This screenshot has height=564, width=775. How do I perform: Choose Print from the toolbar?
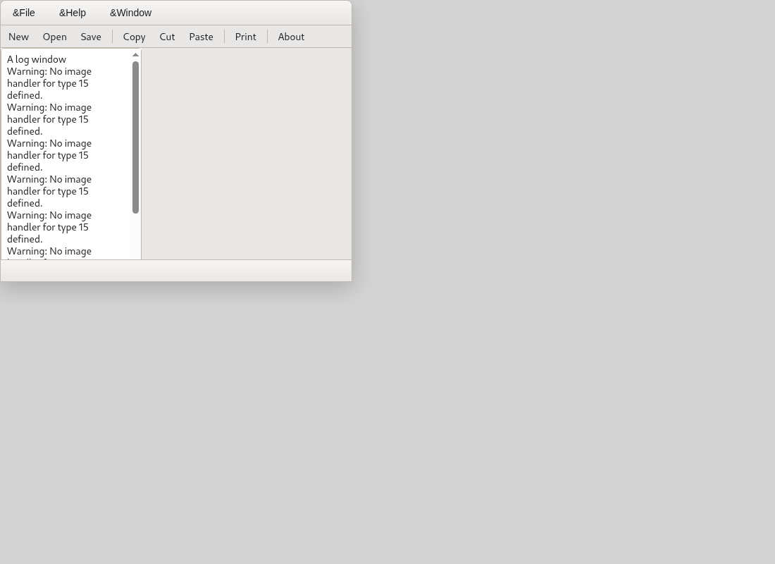246,37
